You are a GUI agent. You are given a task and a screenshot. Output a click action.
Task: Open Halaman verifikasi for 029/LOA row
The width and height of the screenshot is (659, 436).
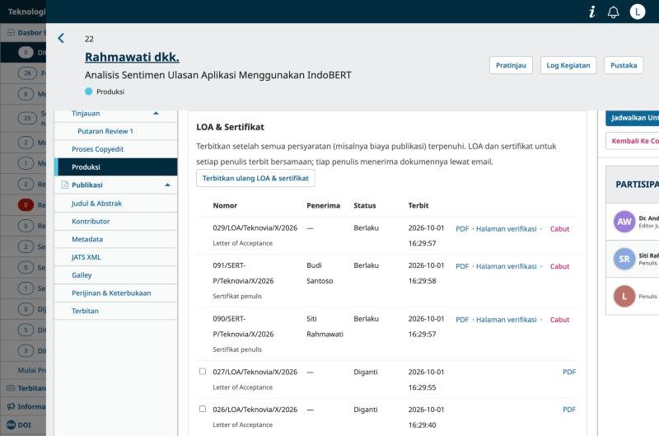coord(506,229)
